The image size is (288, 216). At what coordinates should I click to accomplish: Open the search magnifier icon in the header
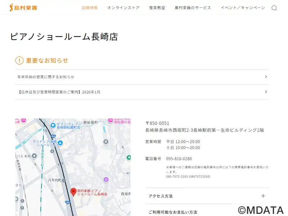point(274,8)
